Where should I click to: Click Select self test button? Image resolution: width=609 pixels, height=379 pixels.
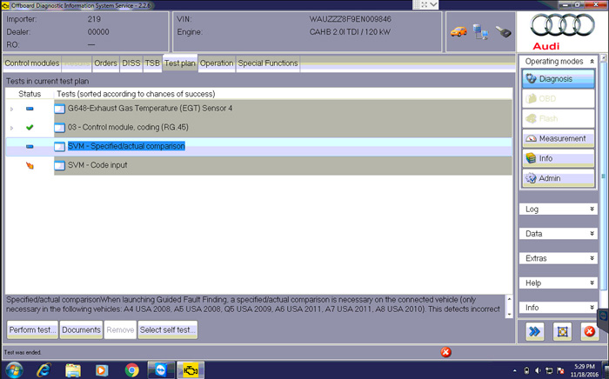(x=168, y=329)
